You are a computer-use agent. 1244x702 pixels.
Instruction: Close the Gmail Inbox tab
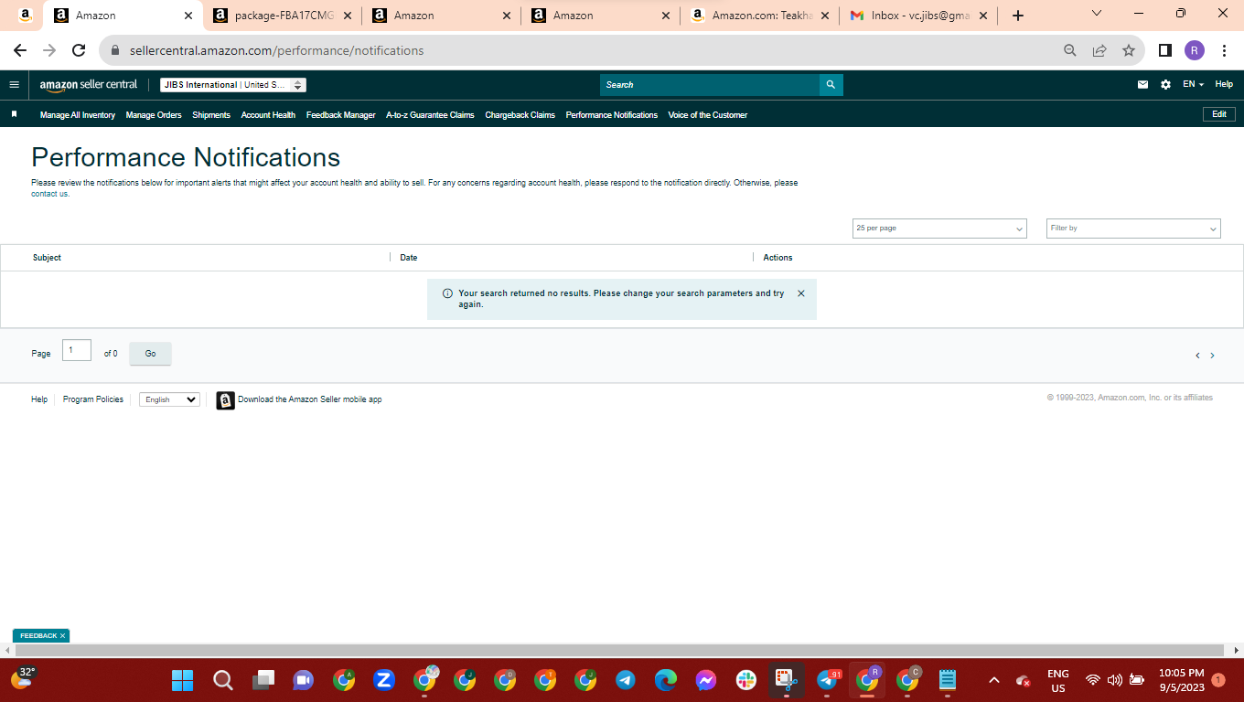(x=983, y=16)
